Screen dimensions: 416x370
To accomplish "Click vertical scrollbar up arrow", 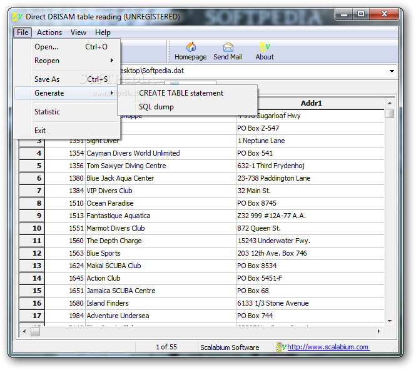I will 390,103.
